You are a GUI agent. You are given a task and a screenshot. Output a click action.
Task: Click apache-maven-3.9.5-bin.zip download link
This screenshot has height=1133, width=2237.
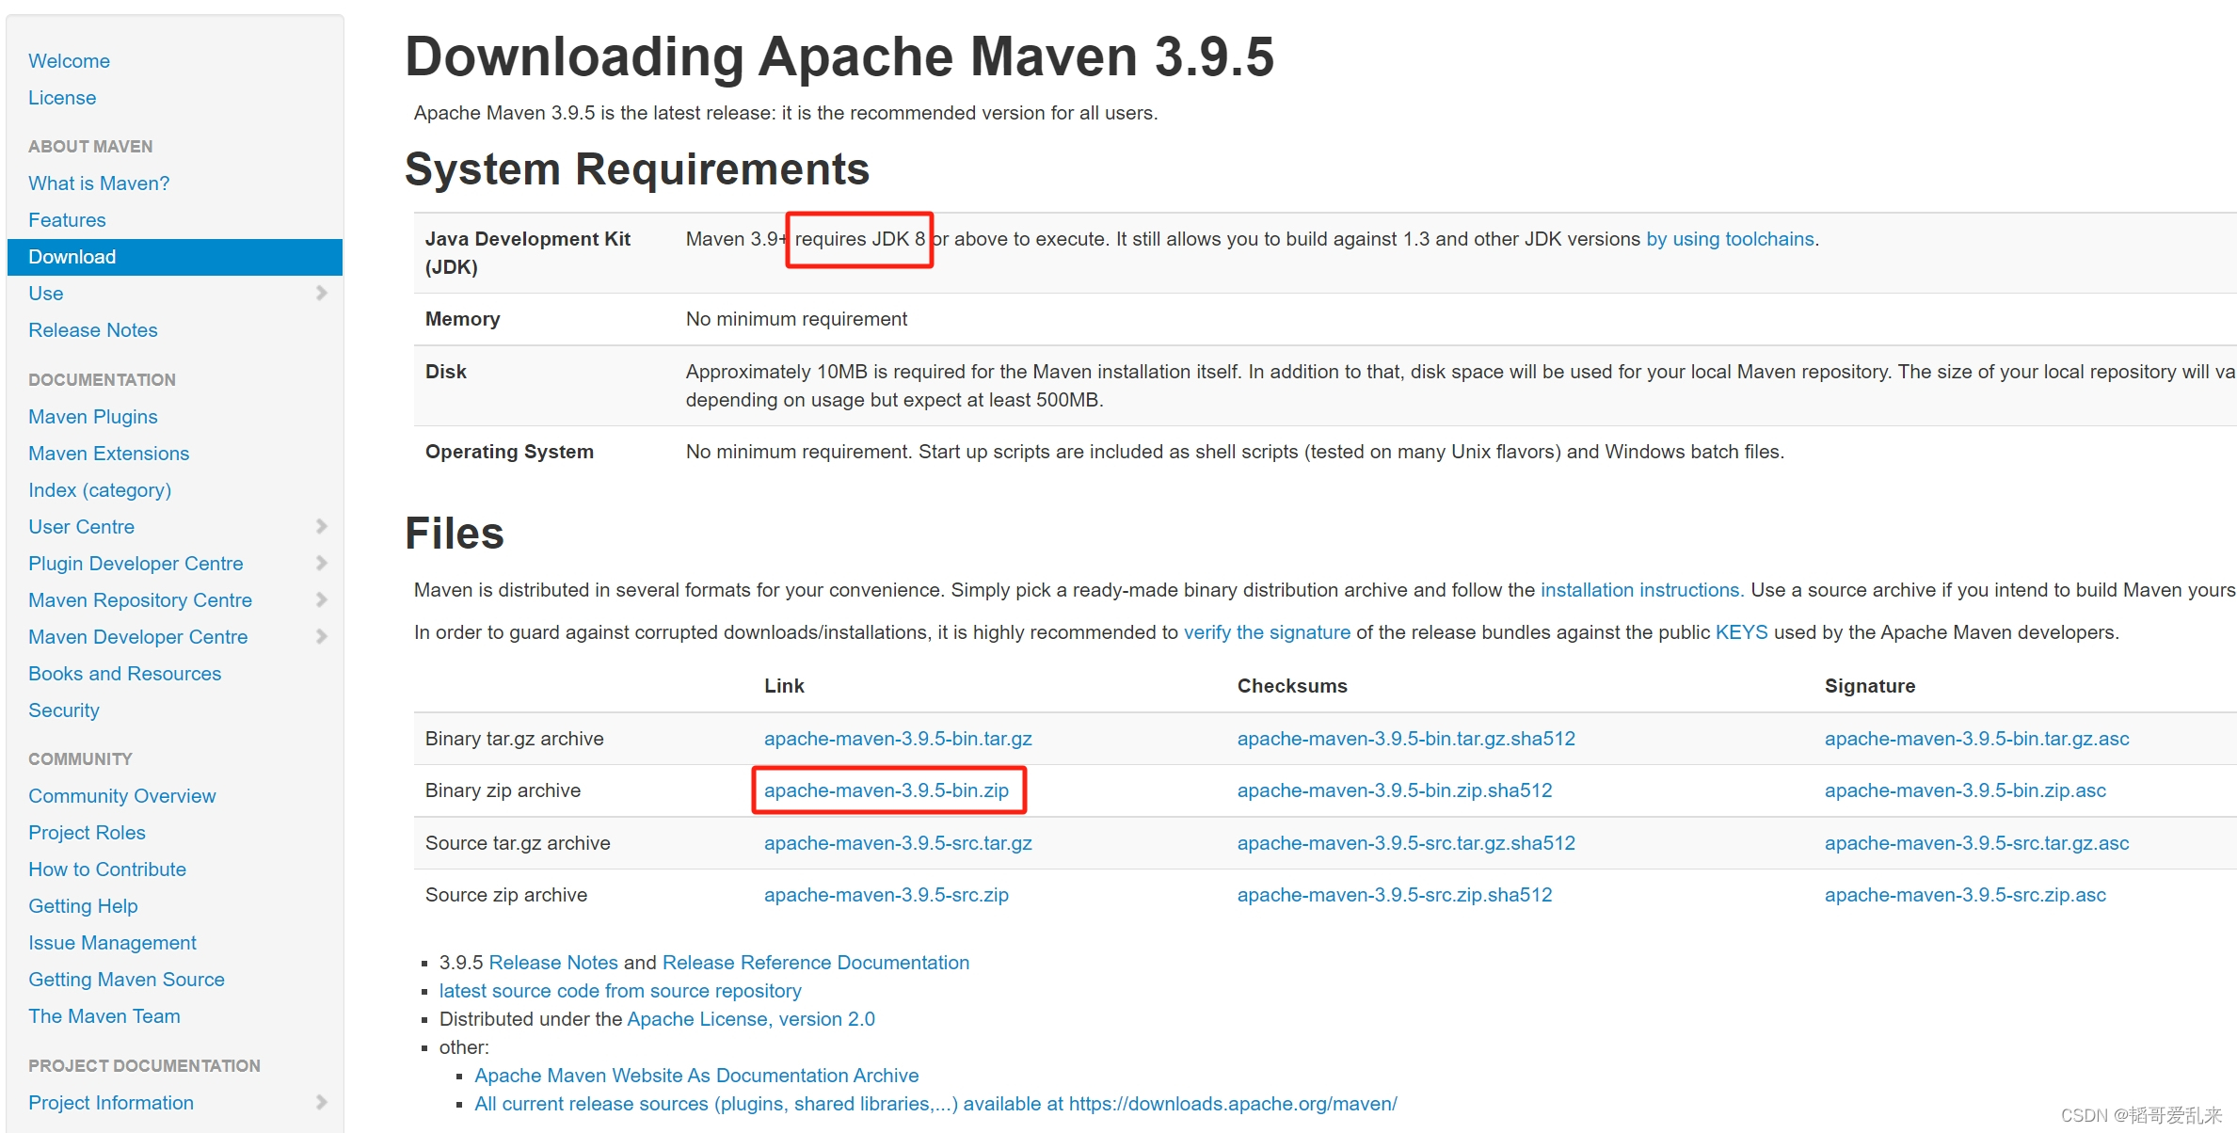coord(887,789)
